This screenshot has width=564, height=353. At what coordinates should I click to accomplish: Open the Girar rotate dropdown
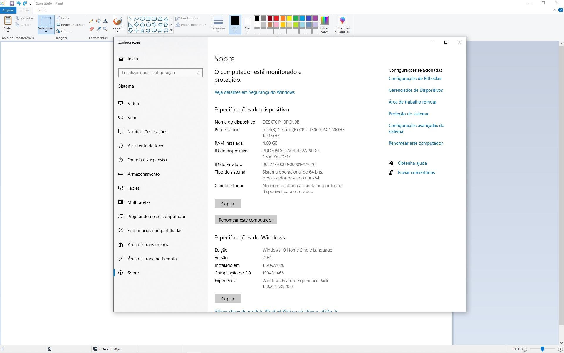coord(64,31)
